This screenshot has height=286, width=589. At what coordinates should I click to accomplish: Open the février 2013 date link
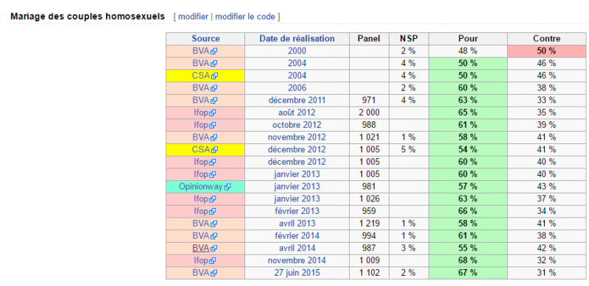297,211
